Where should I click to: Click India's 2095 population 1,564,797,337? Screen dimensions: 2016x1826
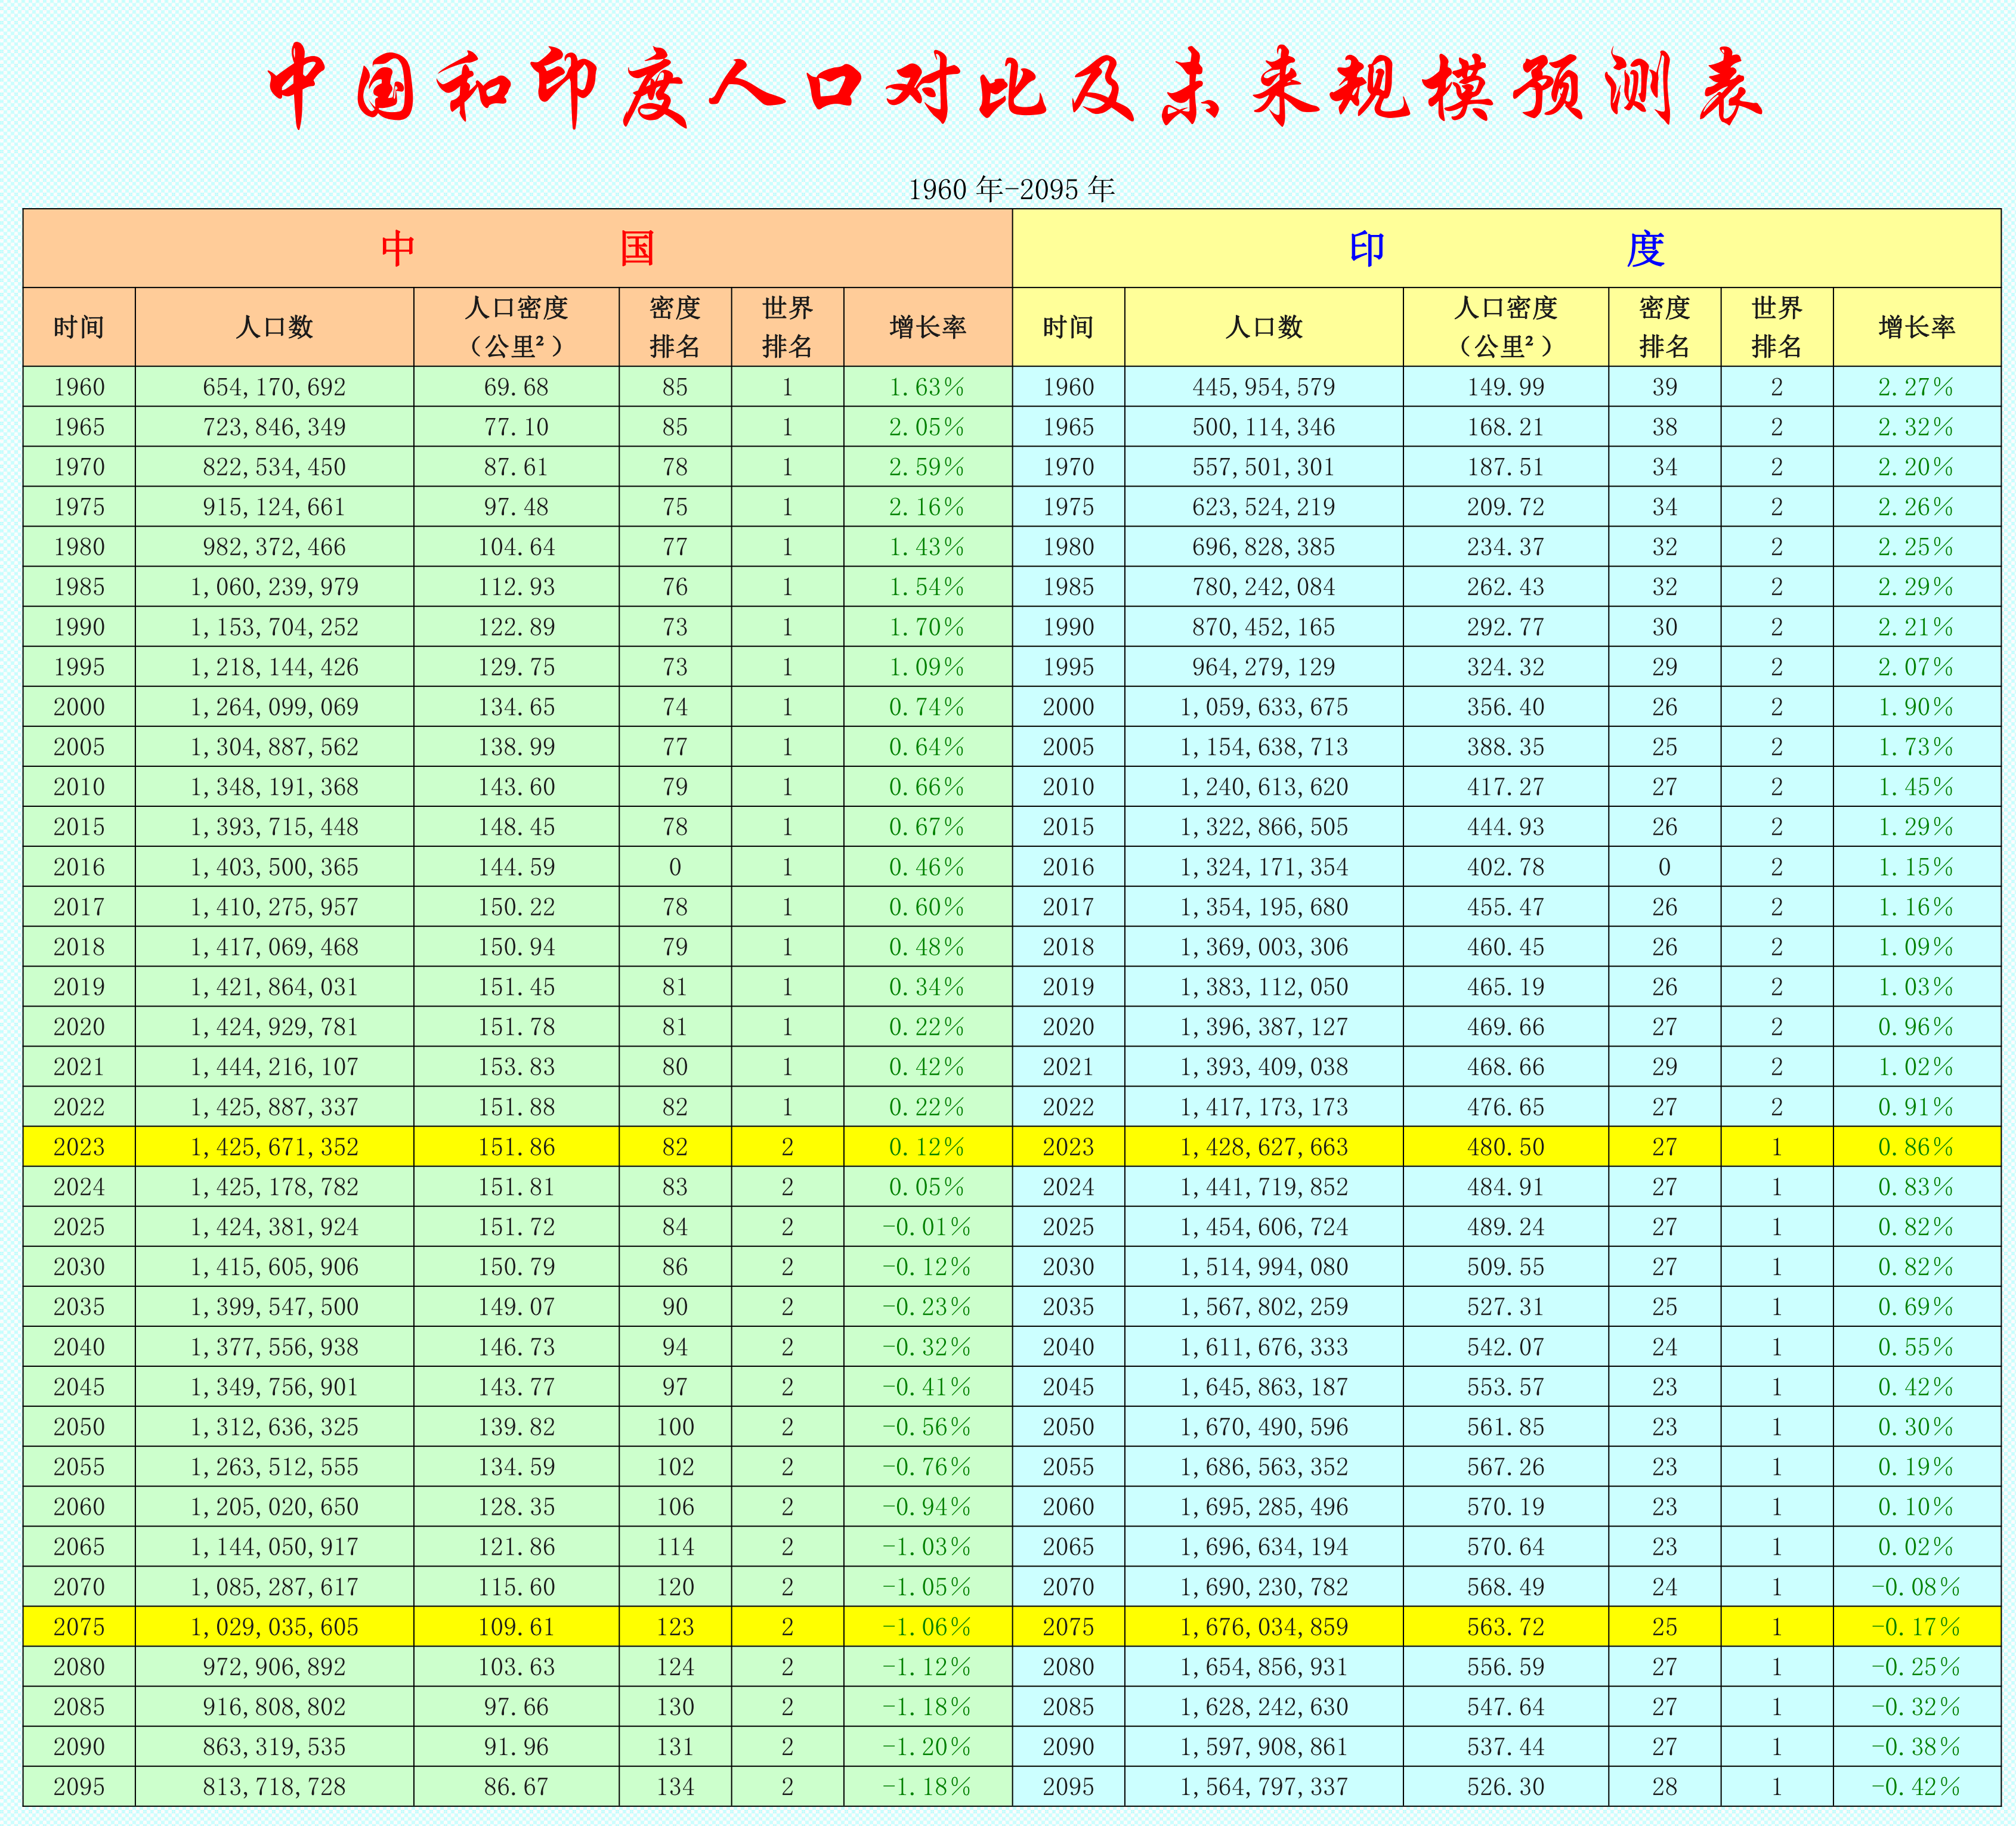[1264, 1787]
